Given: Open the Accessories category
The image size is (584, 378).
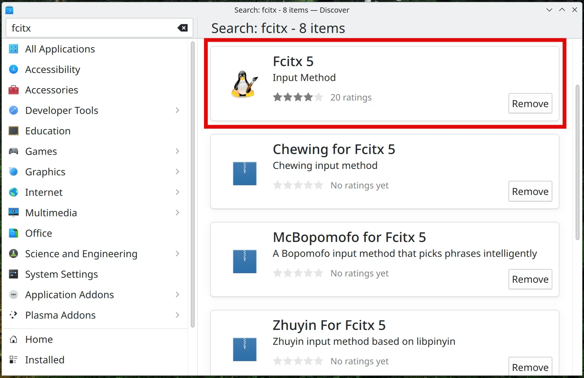Looking at the screenshot, I should [95, 90].
